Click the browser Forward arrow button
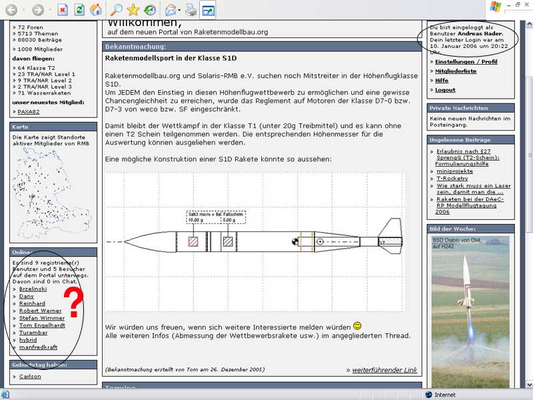 pyautogui.click(x=38, y=9)
